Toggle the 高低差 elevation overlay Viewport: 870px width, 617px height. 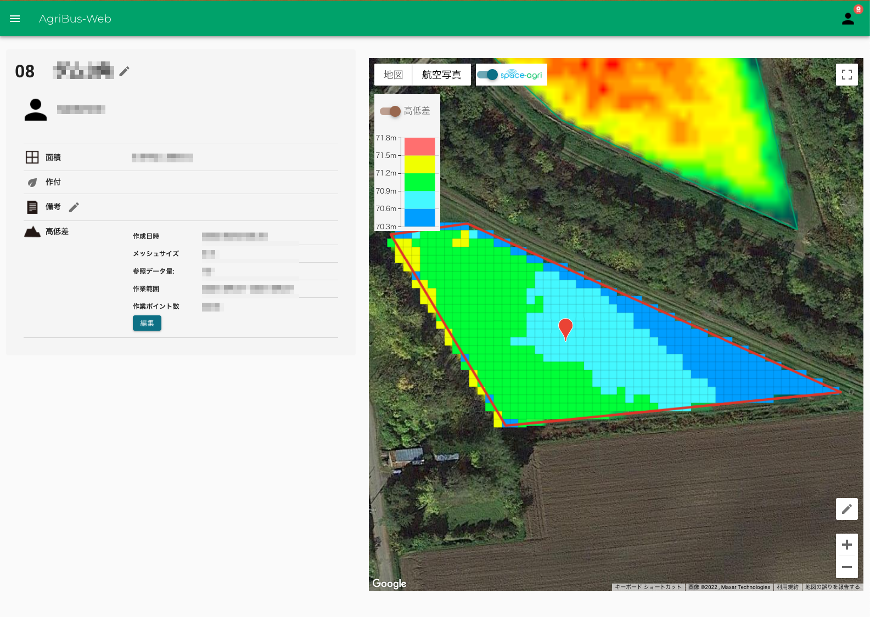pos(390,111)
